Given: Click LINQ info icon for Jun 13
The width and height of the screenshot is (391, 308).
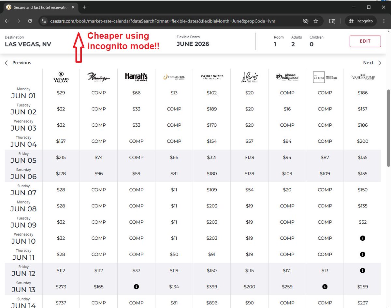Looking at the screenshot, I should [x=325, y=286].
